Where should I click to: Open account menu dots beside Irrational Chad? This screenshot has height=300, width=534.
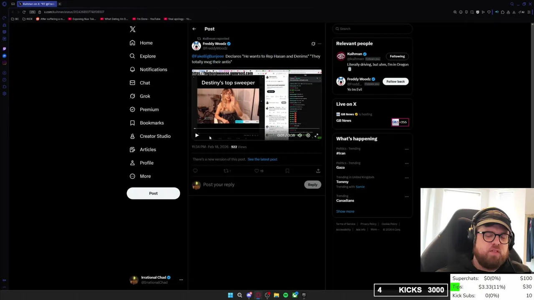pyautogui.click(x=181, y=280)
